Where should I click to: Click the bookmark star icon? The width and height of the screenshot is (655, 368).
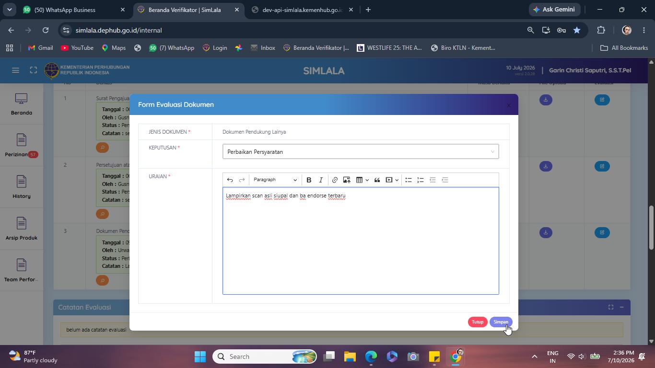pyautogui.click(x=577, y=30)
